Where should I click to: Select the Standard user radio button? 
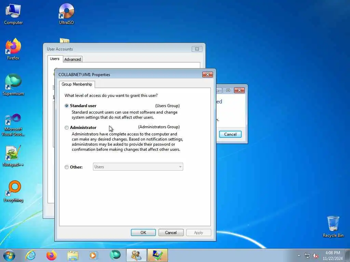pyautogui.click(x=67, y=106)
